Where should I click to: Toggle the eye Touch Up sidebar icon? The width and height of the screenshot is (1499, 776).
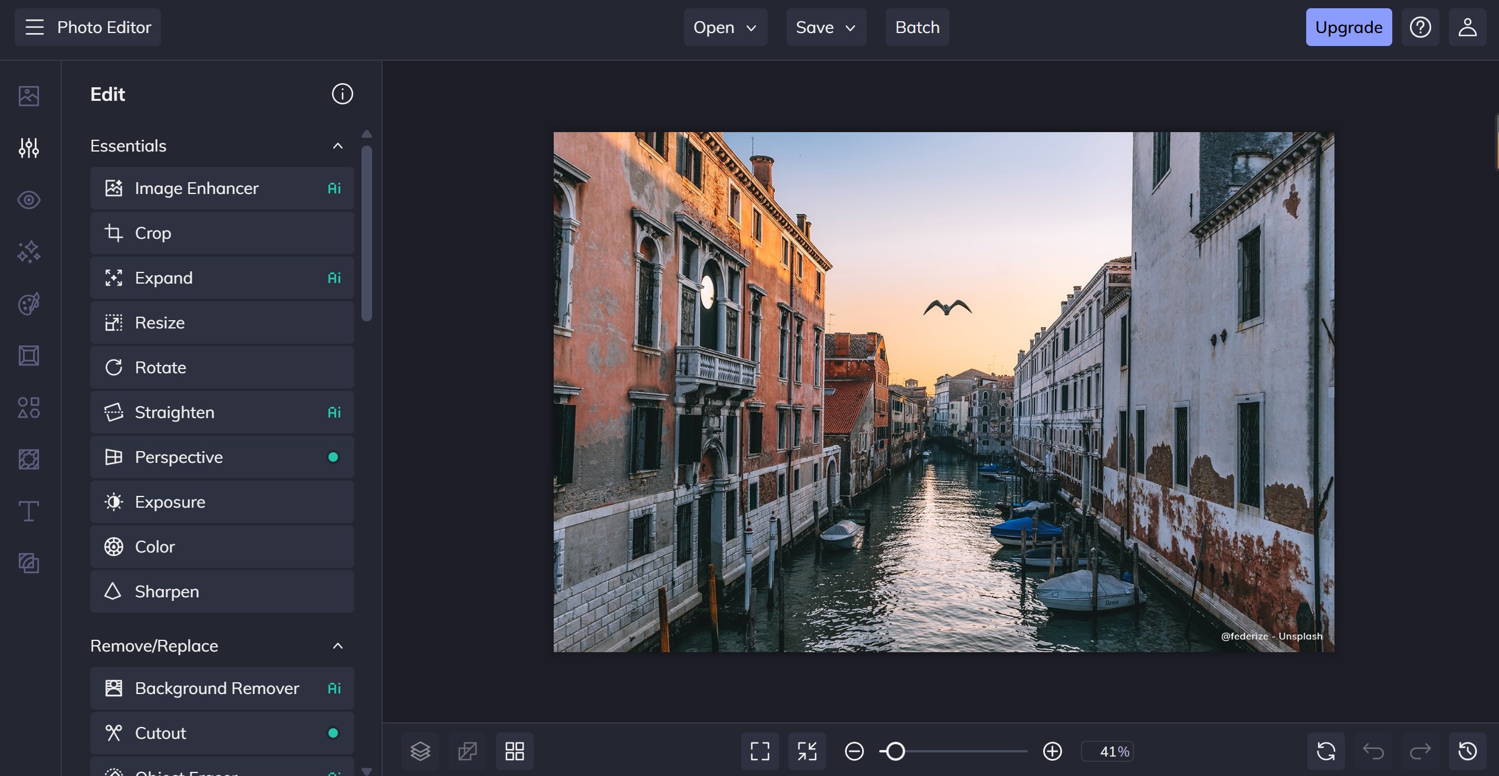click(x=28, y=200)
